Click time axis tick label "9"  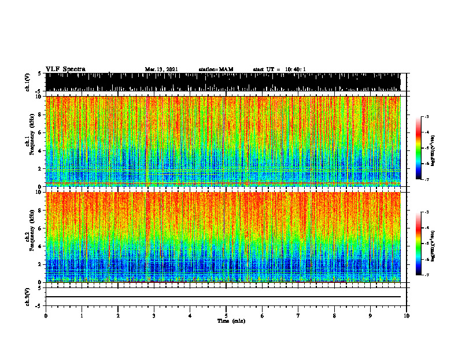click(370, 316)
